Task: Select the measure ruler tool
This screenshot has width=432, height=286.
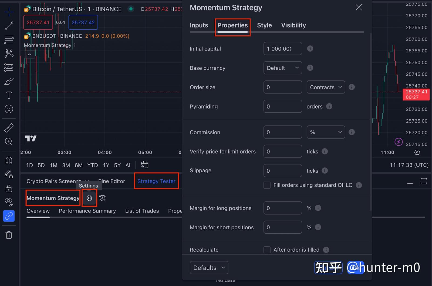Action: [9, 127]
